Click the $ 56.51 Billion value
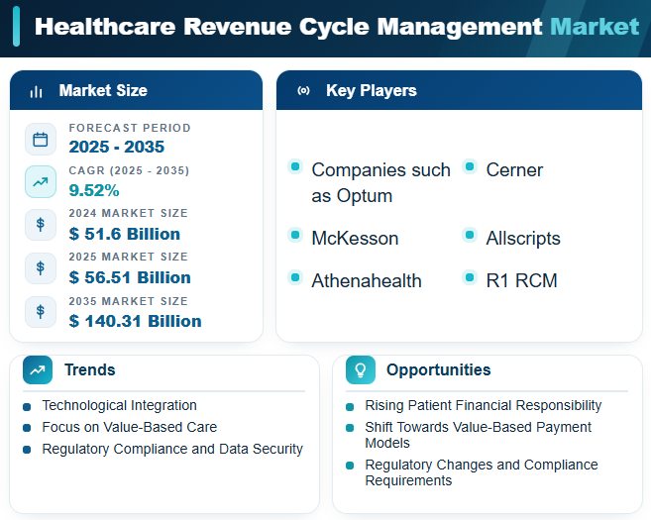651x520 pixels. 130,277
